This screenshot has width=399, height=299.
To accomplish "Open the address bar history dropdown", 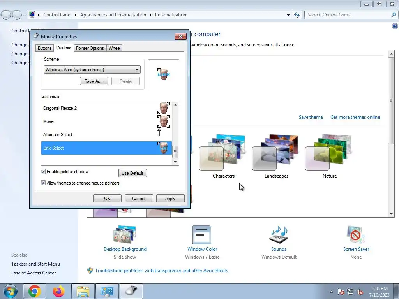I will coord(288,15).
